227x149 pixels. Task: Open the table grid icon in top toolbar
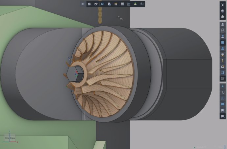tap(122, 4)
